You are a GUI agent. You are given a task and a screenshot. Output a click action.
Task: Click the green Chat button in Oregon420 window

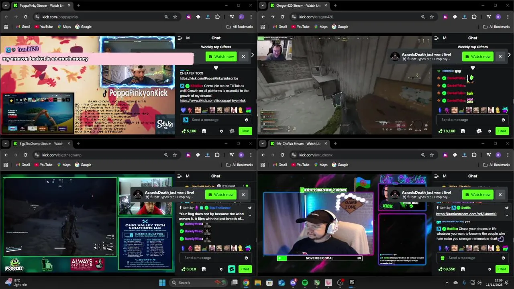coord(502,131)
